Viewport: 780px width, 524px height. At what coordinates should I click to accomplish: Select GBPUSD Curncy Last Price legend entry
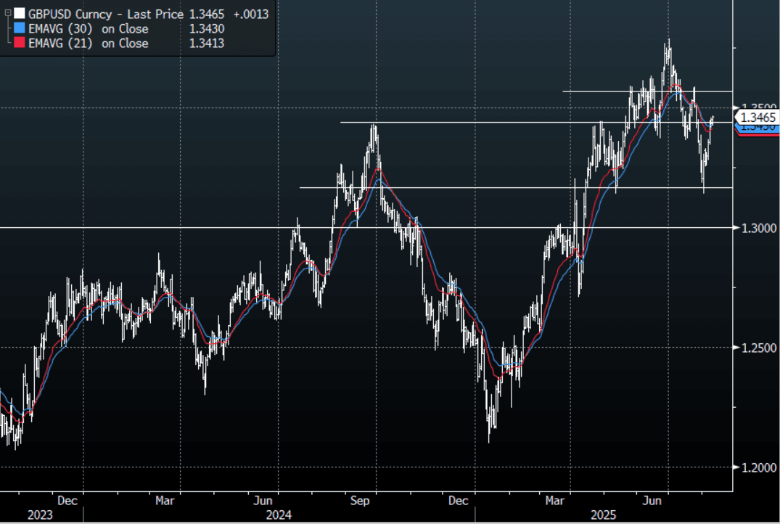pos(105,14)
